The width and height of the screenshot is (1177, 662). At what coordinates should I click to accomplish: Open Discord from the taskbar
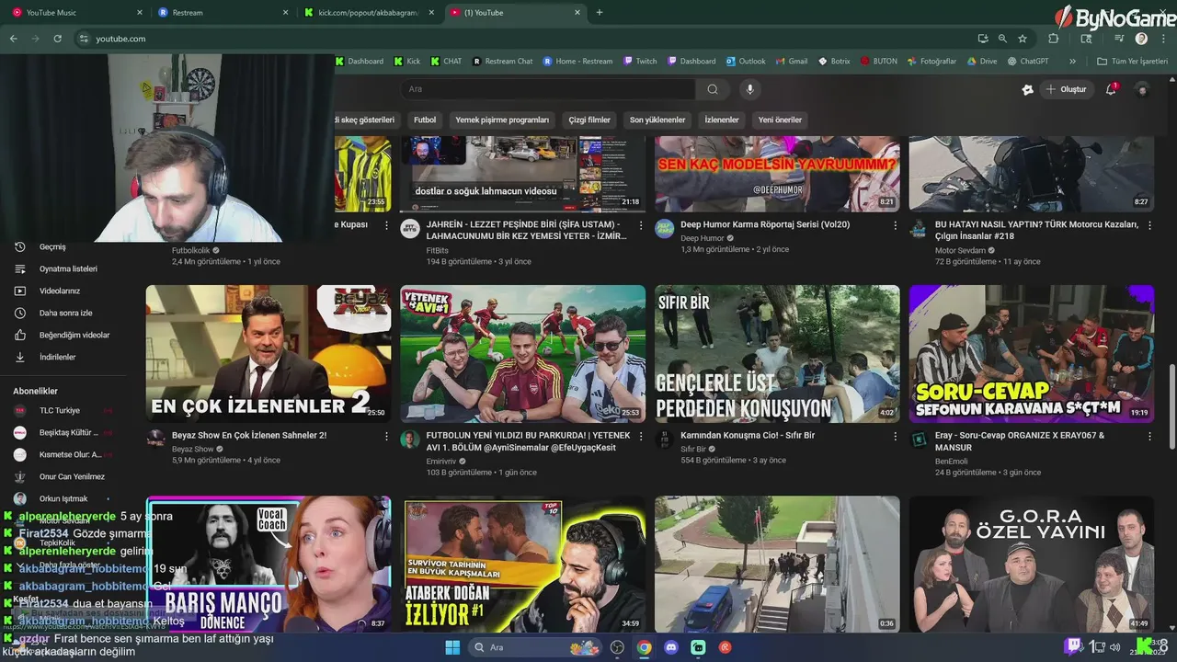tap(671, 647)
